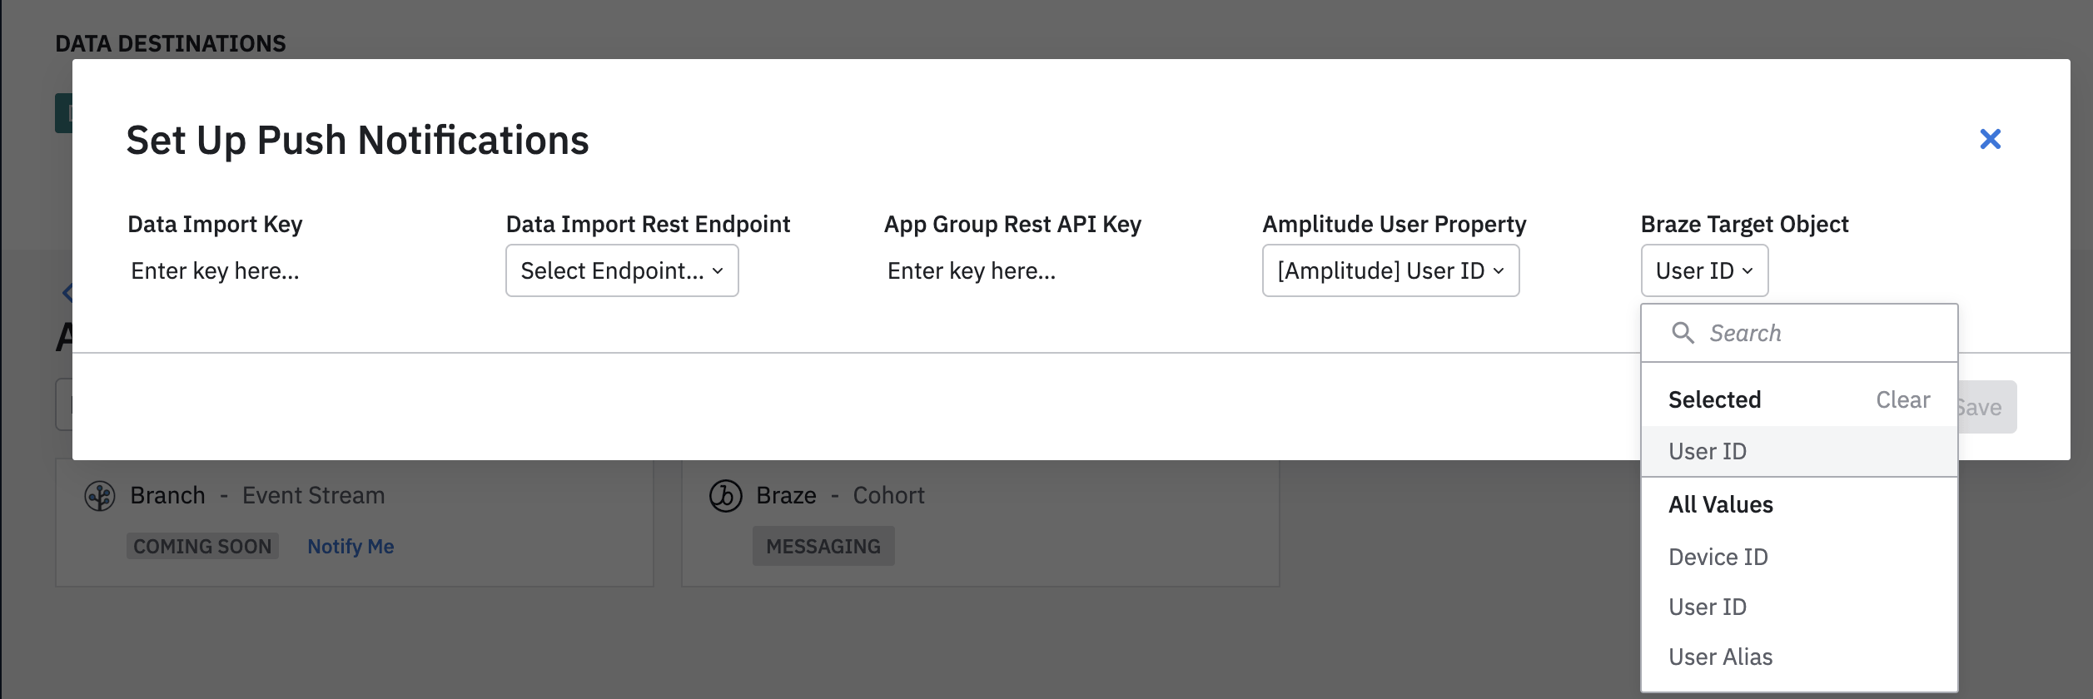2093x699 pixels.
Task: Collapse the Braze Target Object dropdown
Action: (1703, 270)
